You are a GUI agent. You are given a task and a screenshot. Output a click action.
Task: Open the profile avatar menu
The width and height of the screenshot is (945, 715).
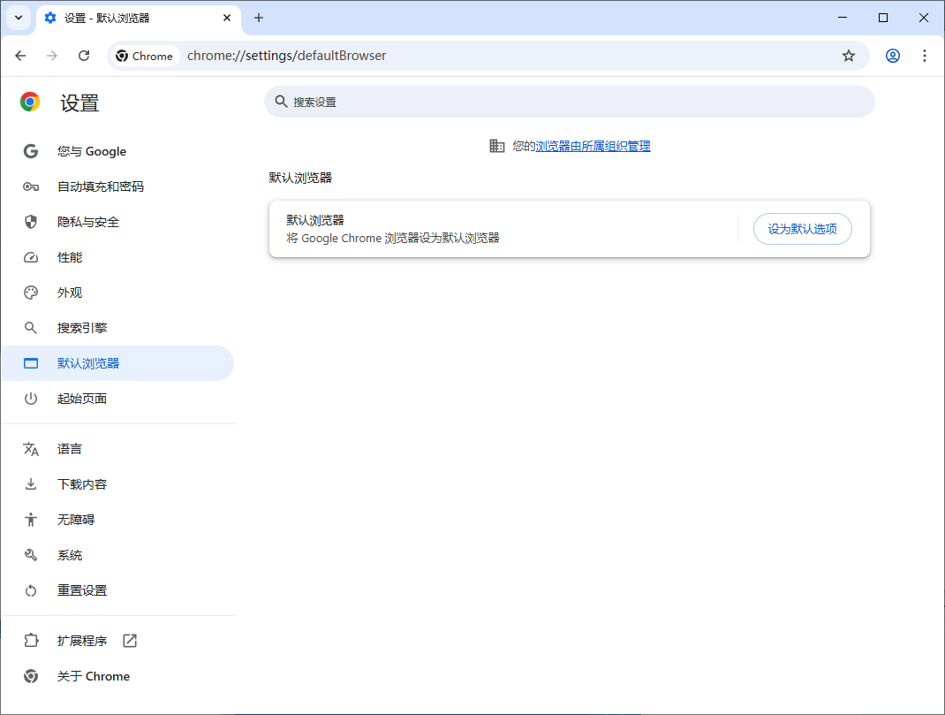click(893, 56)
